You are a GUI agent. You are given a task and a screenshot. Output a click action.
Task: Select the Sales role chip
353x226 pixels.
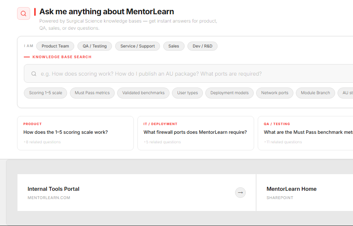[x=174, y=46]
